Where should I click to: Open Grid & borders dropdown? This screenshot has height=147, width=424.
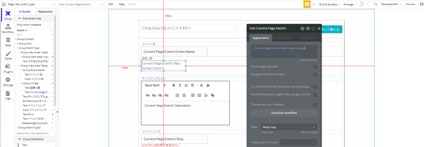330,4
